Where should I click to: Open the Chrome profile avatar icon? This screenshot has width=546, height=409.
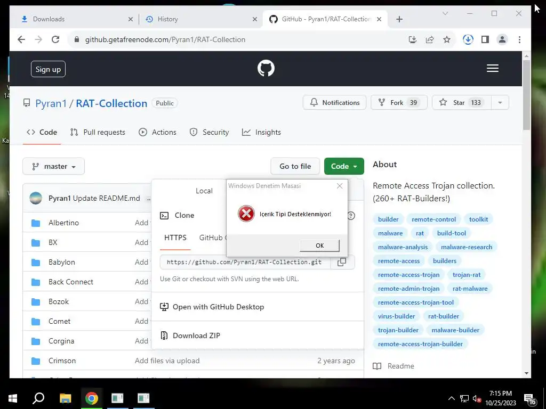click(502, 39)
